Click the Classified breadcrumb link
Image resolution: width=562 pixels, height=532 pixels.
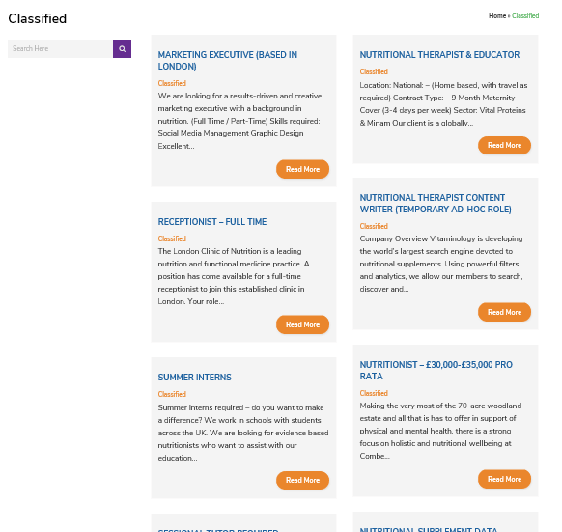[x=525, y=15]
